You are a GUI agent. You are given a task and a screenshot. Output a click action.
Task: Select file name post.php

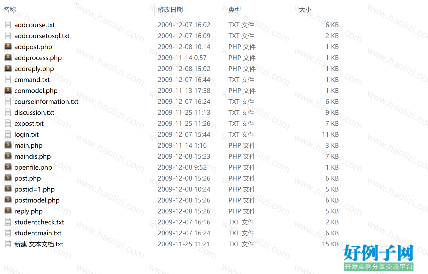click(x=27, y=178)
